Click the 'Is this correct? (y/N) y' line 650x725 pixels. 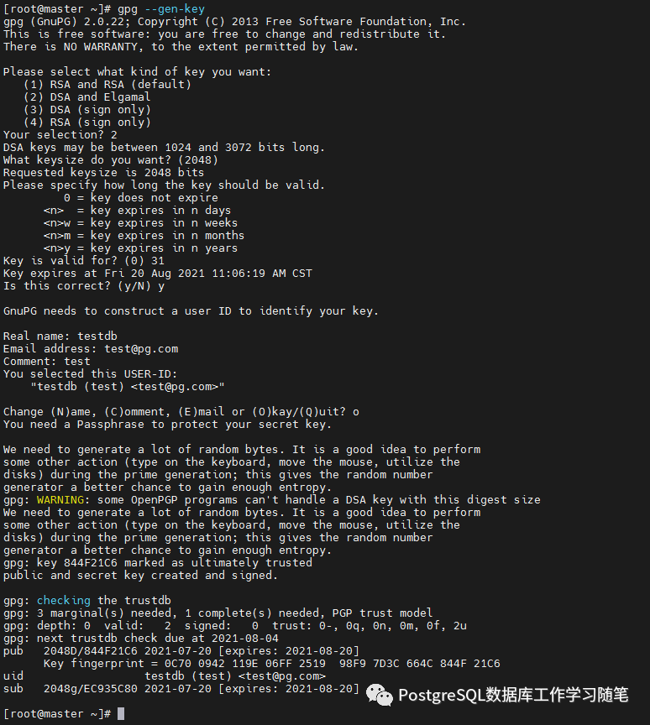tap(84, 285)
